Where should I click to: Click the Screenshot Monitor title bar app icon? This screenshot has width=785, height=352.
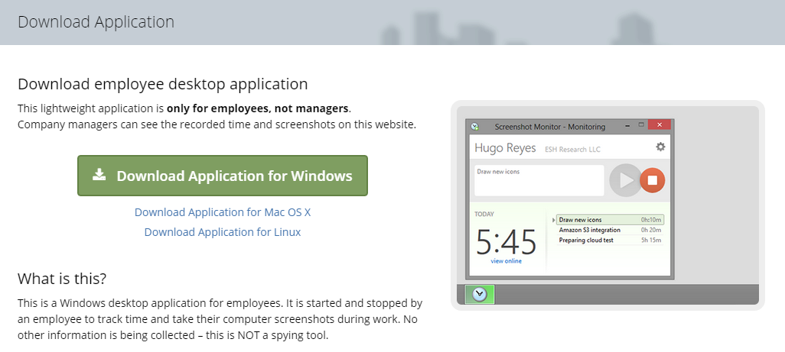coord(474,127)
